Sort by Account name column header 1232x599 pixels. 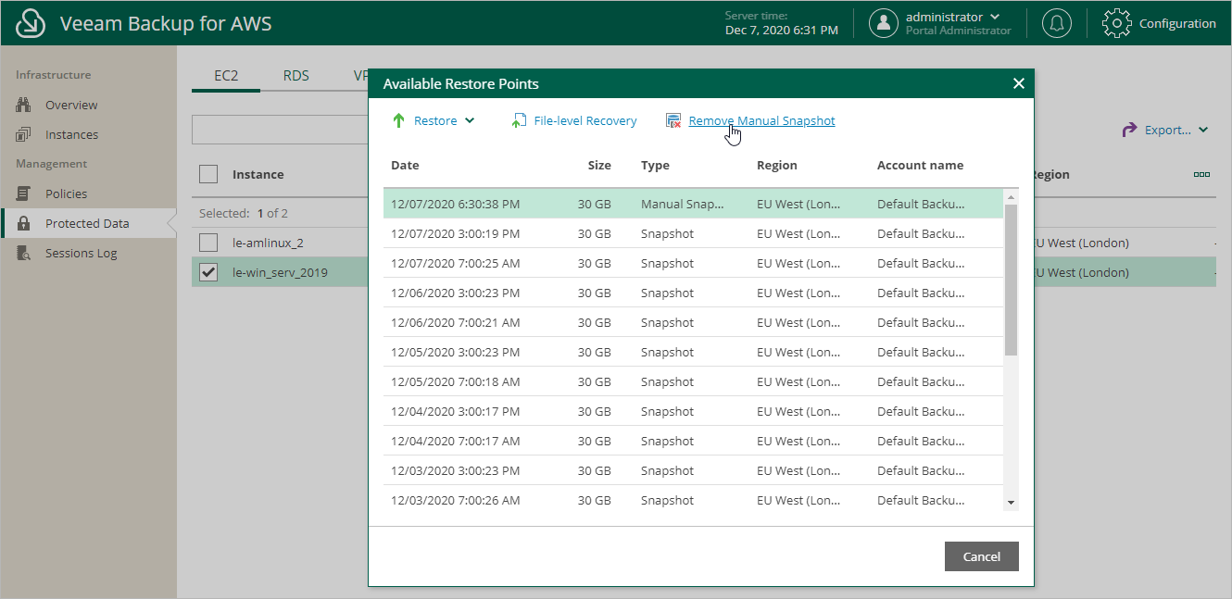tap(920, 165)
